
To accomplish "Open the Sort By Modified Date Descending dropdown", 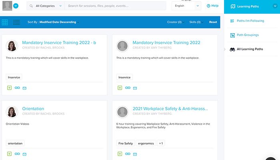I will (x=53, y=22).
